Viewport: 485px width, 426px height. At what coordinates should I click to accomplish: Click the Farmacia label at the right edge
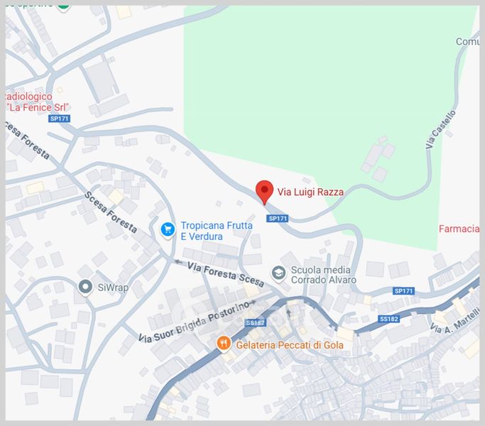pyautogui.click(x=459, y=229)
